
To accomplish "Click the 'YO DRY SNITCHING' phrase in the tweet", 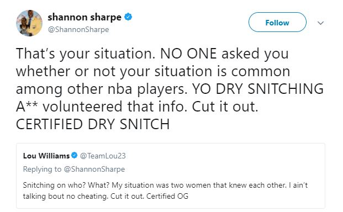I will (258, 89).
